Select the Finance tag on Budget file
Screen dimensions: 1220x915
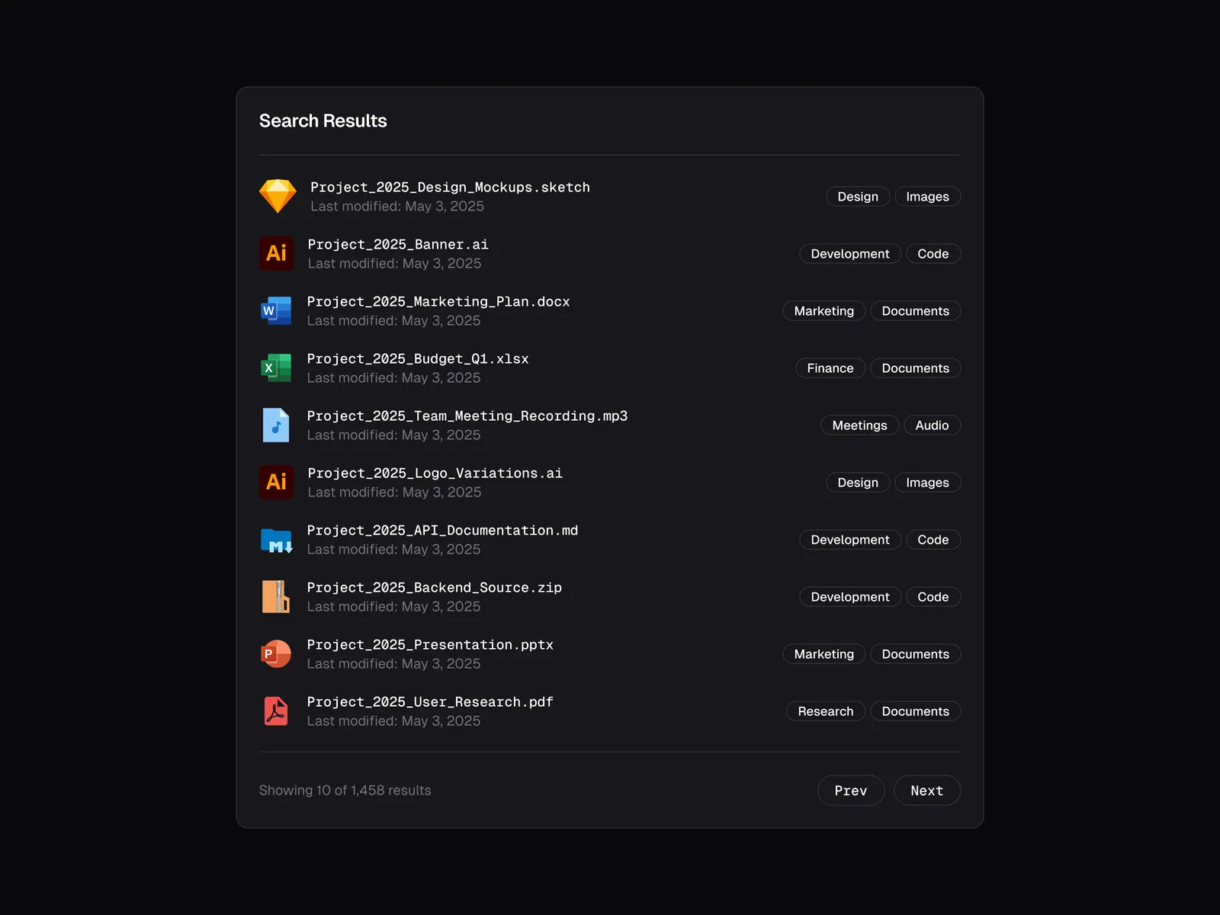point(830,368)
